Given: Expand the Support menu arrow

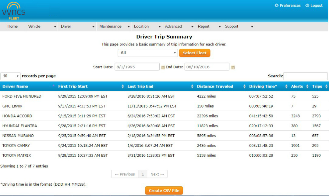Looking at the screenshot, I should click(x=252, y=27).
